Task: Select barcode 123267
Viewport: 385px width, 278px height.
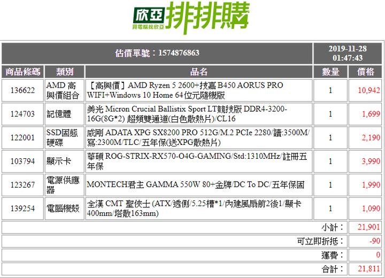Action: point(22,184)
